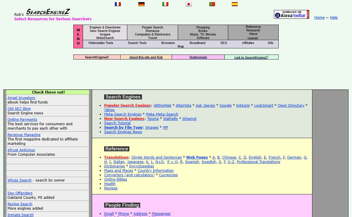Visit the Ask Jeeves link
352x217 pixels.
[205, 106]
